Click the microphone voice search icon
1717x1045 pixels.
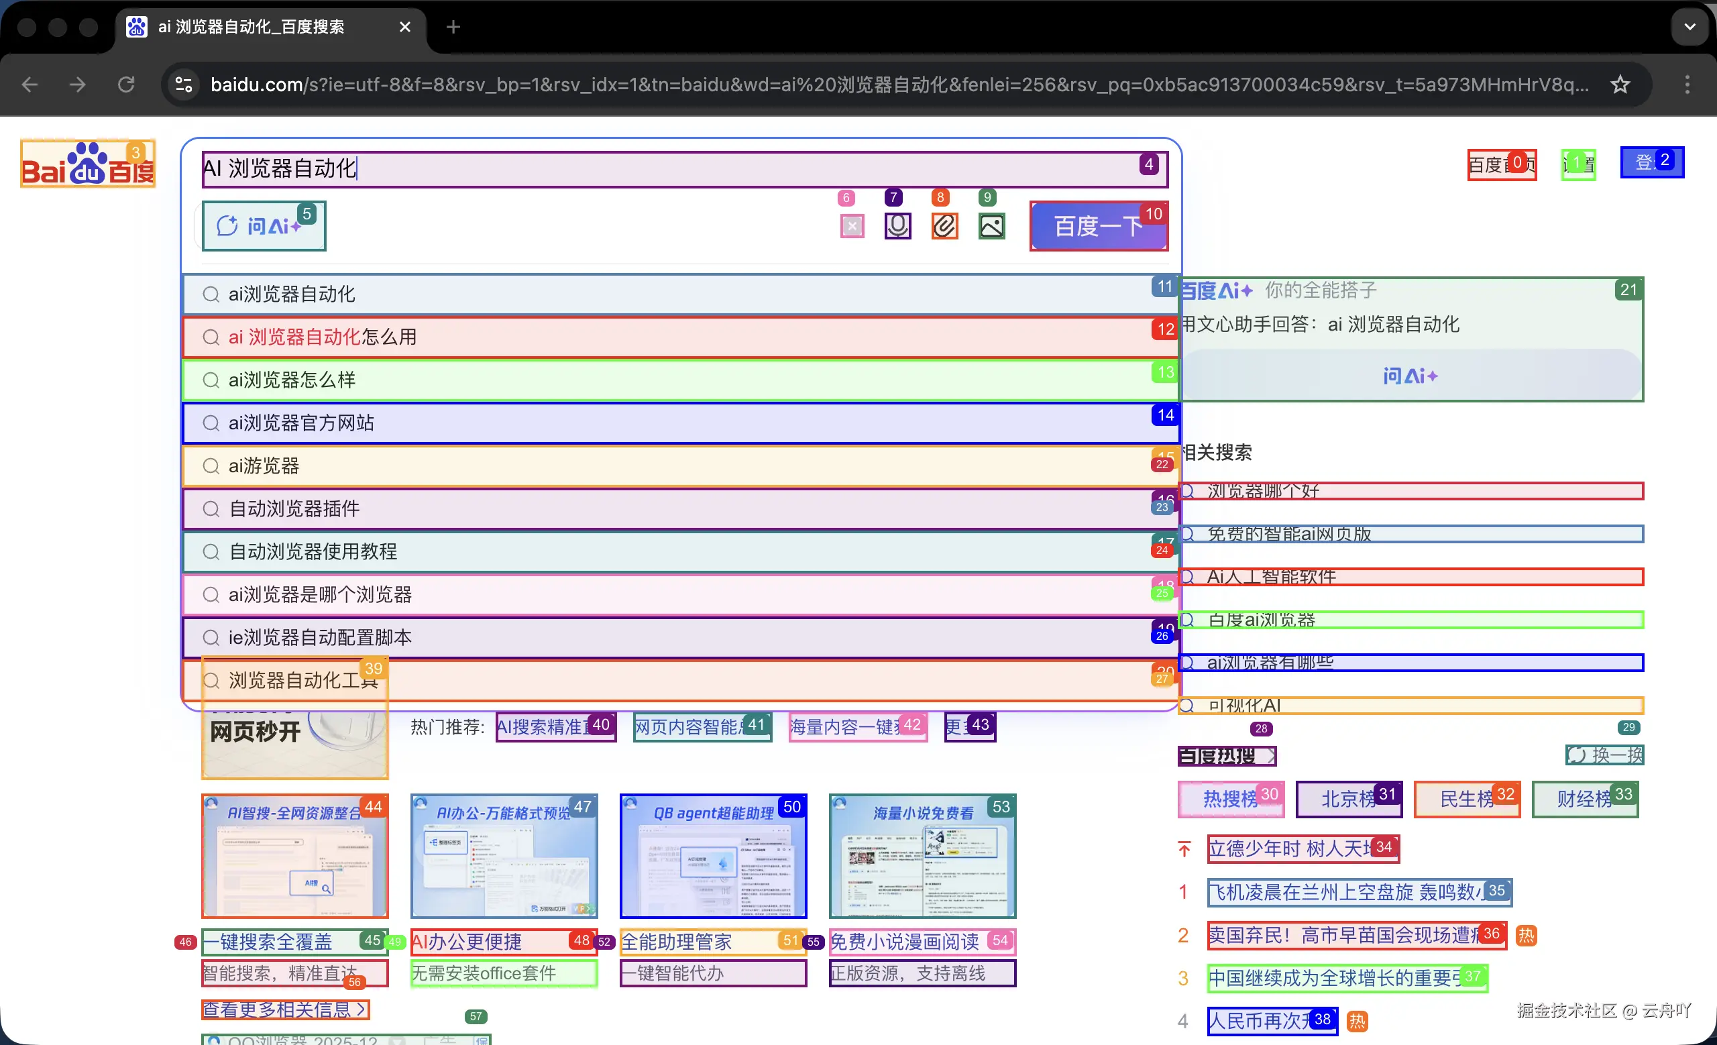click(897, 226)
